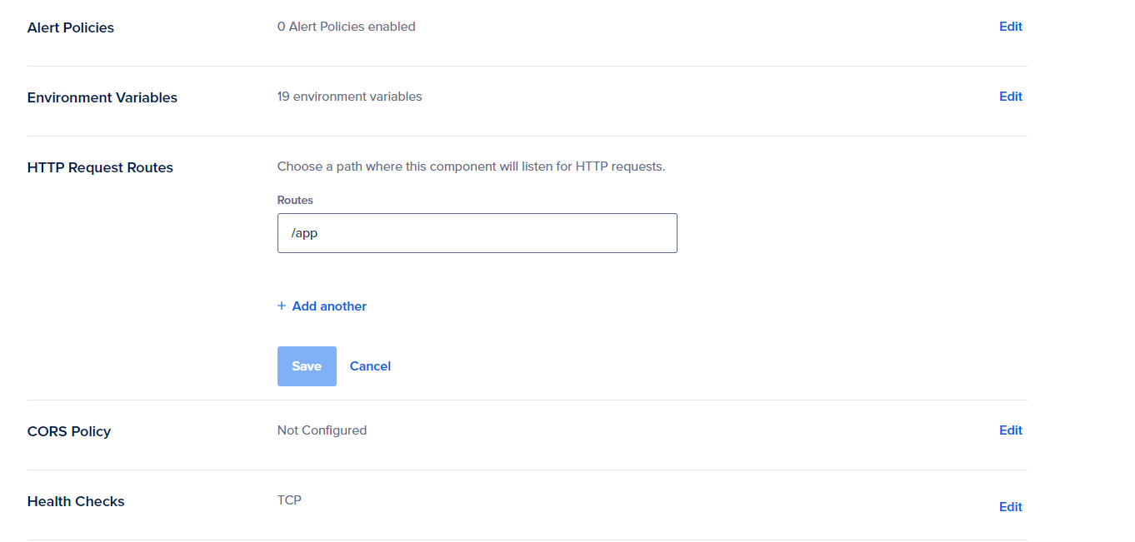Select the Health Checks heading
This screenshot has width=1135, height=542.
pyautogui.click(x=76, y=501)
